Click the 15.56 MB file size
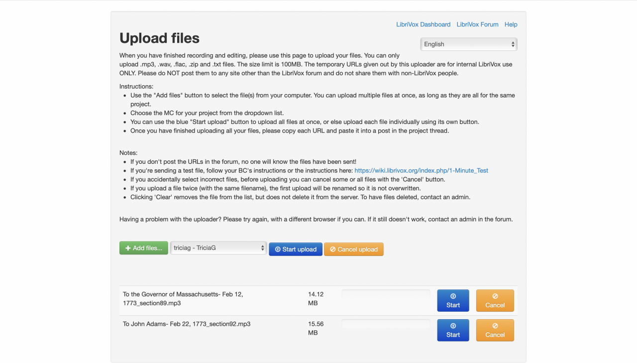Screen dimensions: 637x363 point(316,328)
